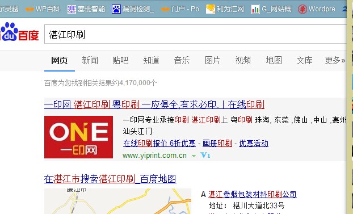Open the Wordpre bookmark
The height and width of the screenshot is (214, 353).
(317, 9)
